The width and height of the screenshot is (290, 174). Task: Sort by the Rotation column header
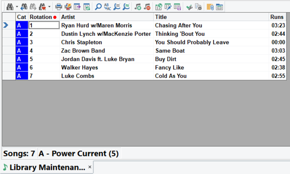[41, 17]
